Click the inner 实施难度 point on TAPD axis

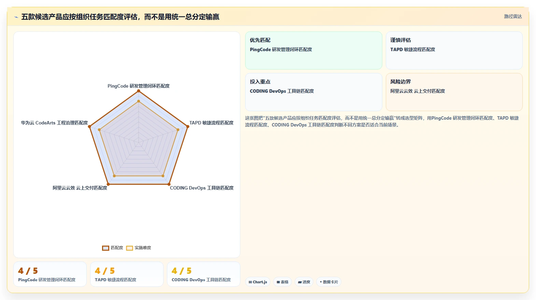click(178, 130)
